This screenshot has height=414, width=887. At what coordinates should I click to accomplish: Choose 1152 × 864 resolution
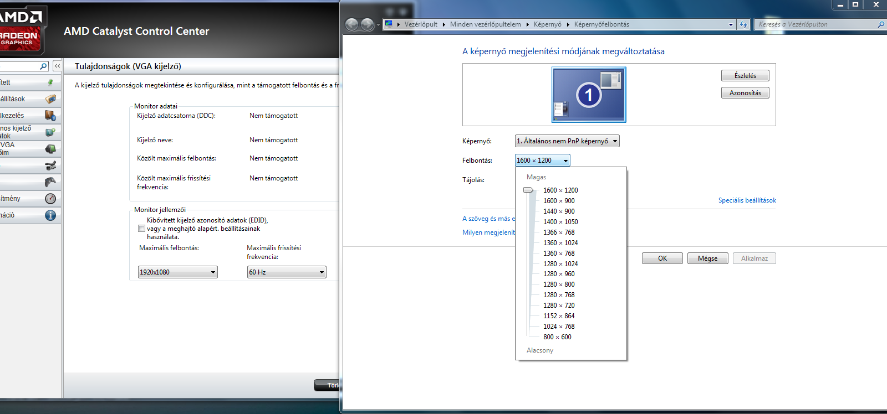(x=559, y=316)
